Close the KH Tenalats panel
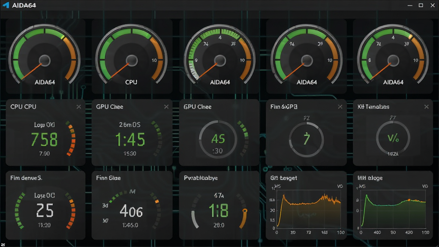The width and height of the screenshot is (439, 247). [x=427, y=107]
